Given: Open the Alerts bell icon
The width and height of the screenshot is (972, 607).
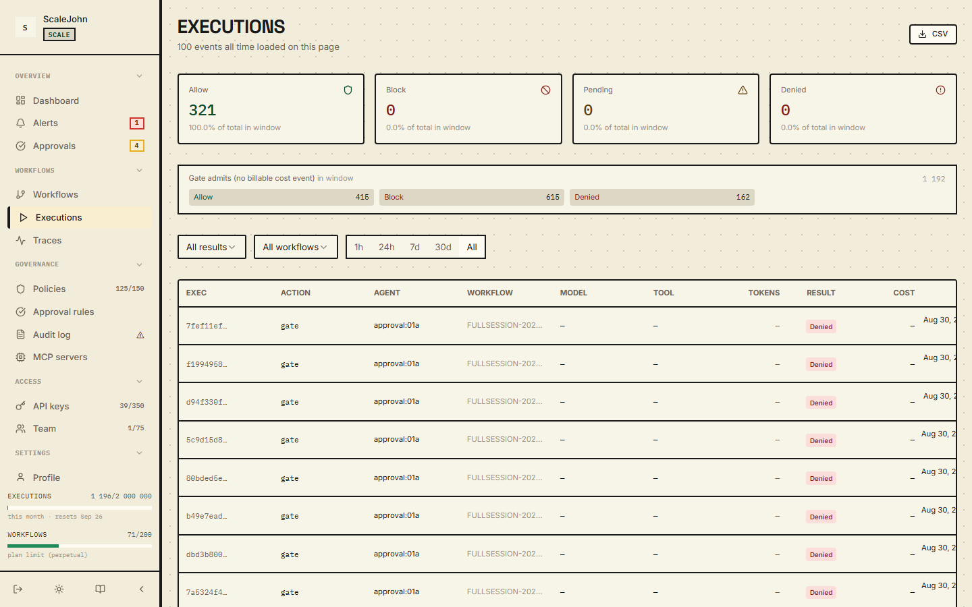Looking at the screenshot, I should tap(20, 123).
